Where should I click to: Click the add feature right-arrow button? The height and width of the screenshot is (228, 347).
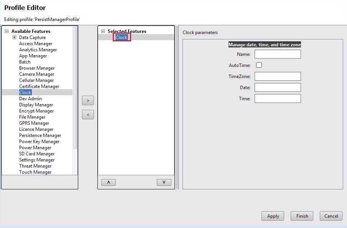click(88, 101)
